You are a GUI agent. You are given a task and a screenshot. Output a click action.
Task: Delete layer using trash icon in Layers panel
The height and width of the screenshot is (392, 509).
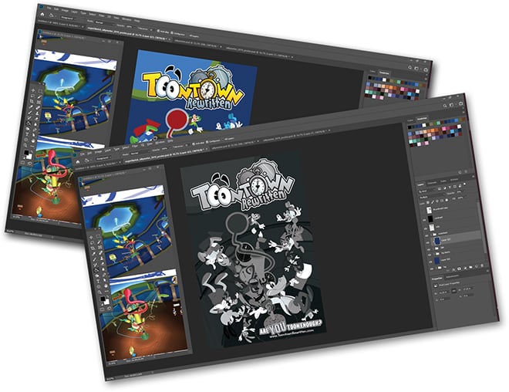(x=482, y=265)
